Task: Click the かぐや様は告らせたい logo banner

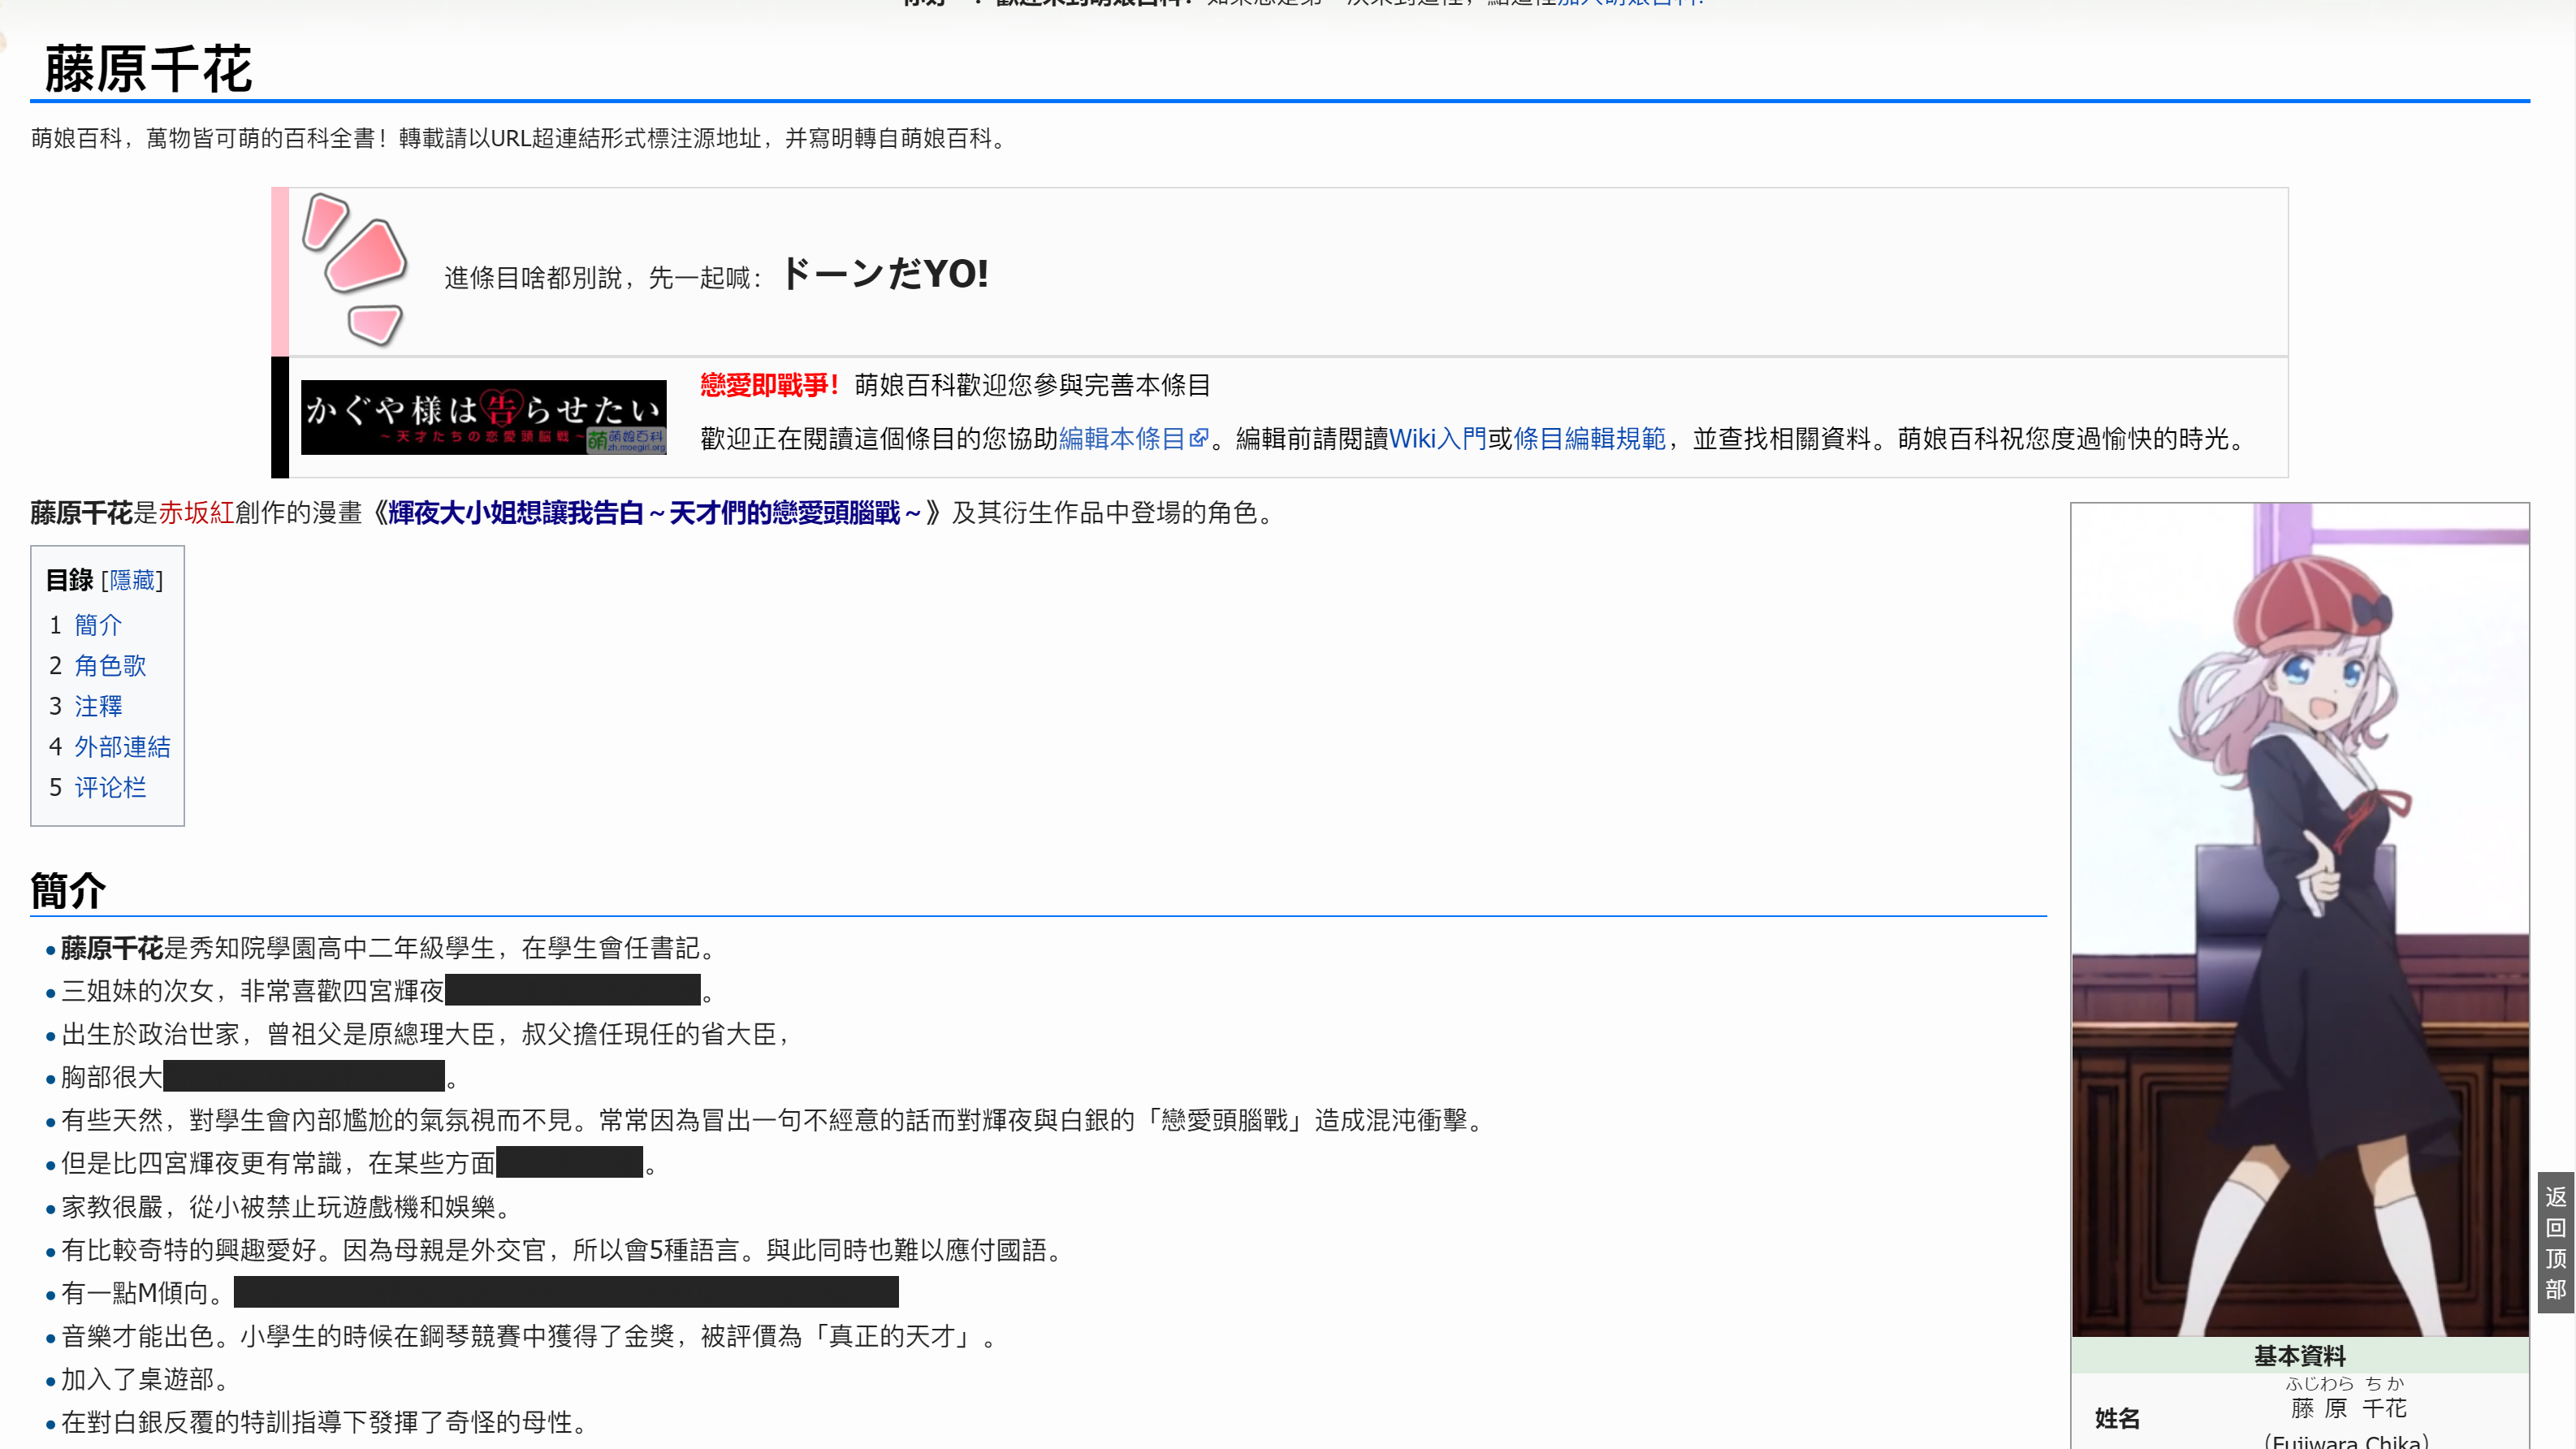Action: tap(484, 417)
